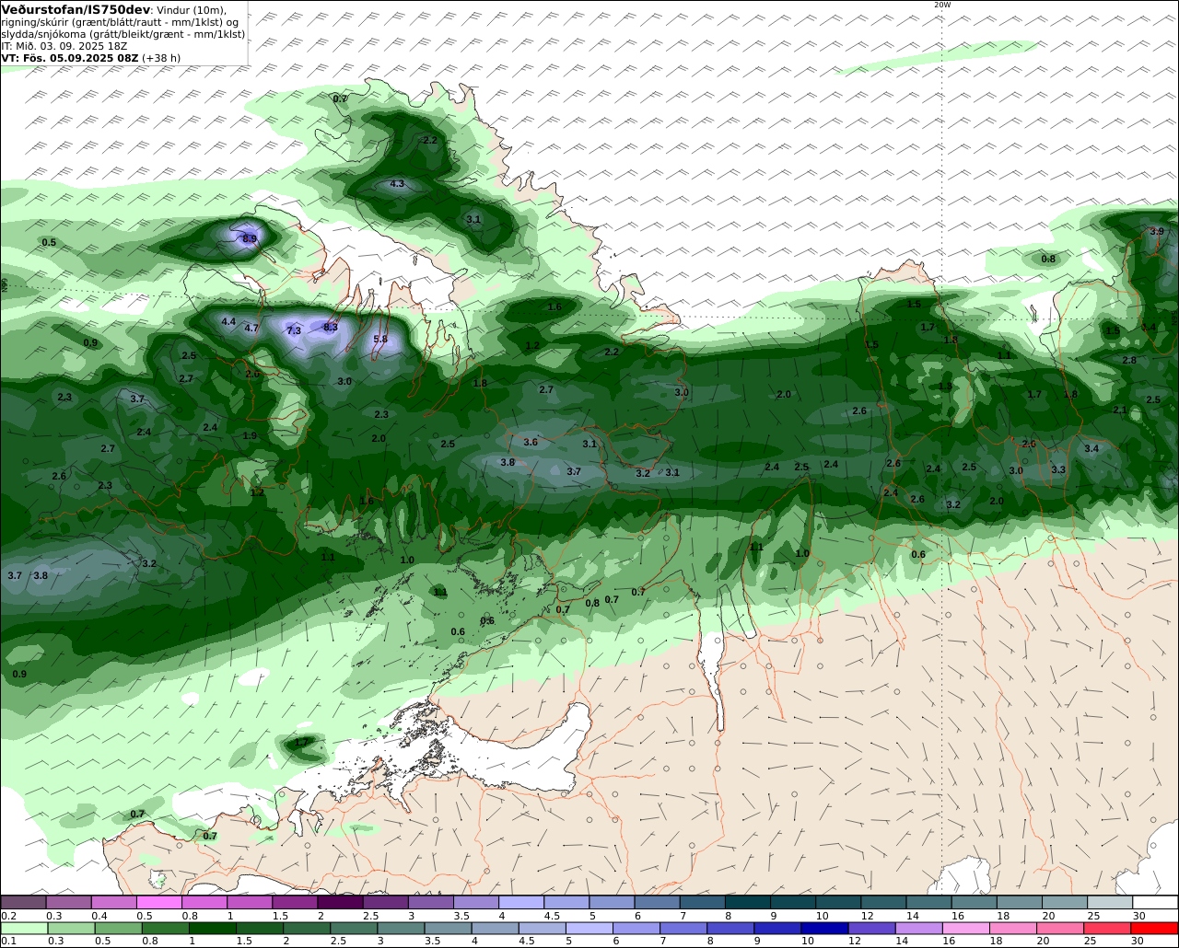Screen dimensions: 1179x948
Task: Click the 8.9 precipitation value on the map
Action: 250,238
